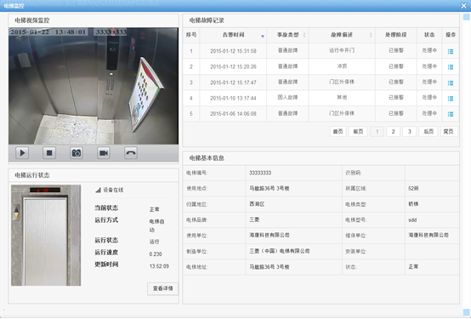Stop the elevator video feed
471x319 pixels.
(49, 153)
